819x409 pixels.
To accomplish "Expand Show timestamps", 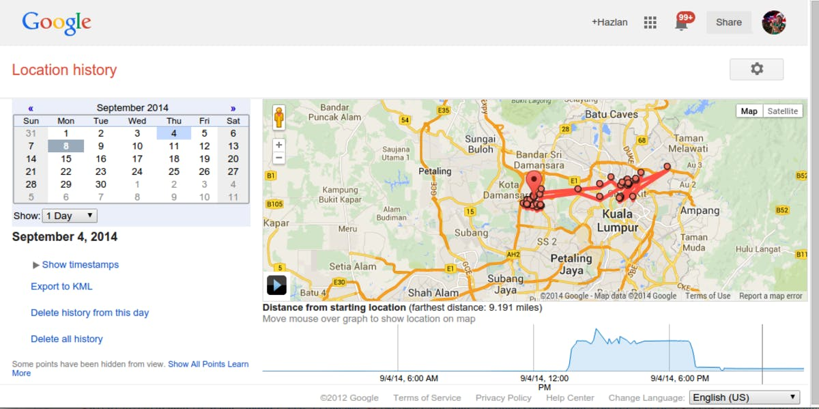I will pos(76,265).
